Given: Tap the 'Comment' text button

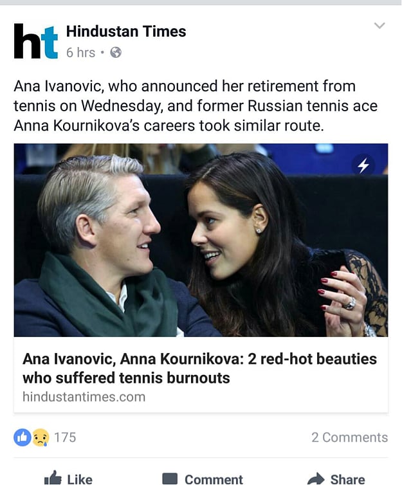Looking at the screenshot, I should [x=214, y=479].
